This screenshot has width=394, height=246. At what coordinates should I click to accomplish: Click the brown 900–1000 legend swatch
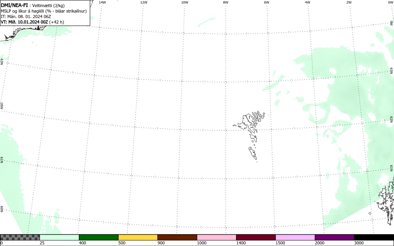click(x=177, y=237)
